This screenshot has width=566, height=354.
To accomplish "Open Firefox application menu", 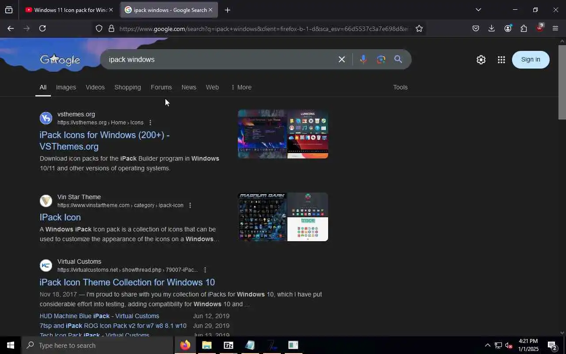I will (555, 28).
